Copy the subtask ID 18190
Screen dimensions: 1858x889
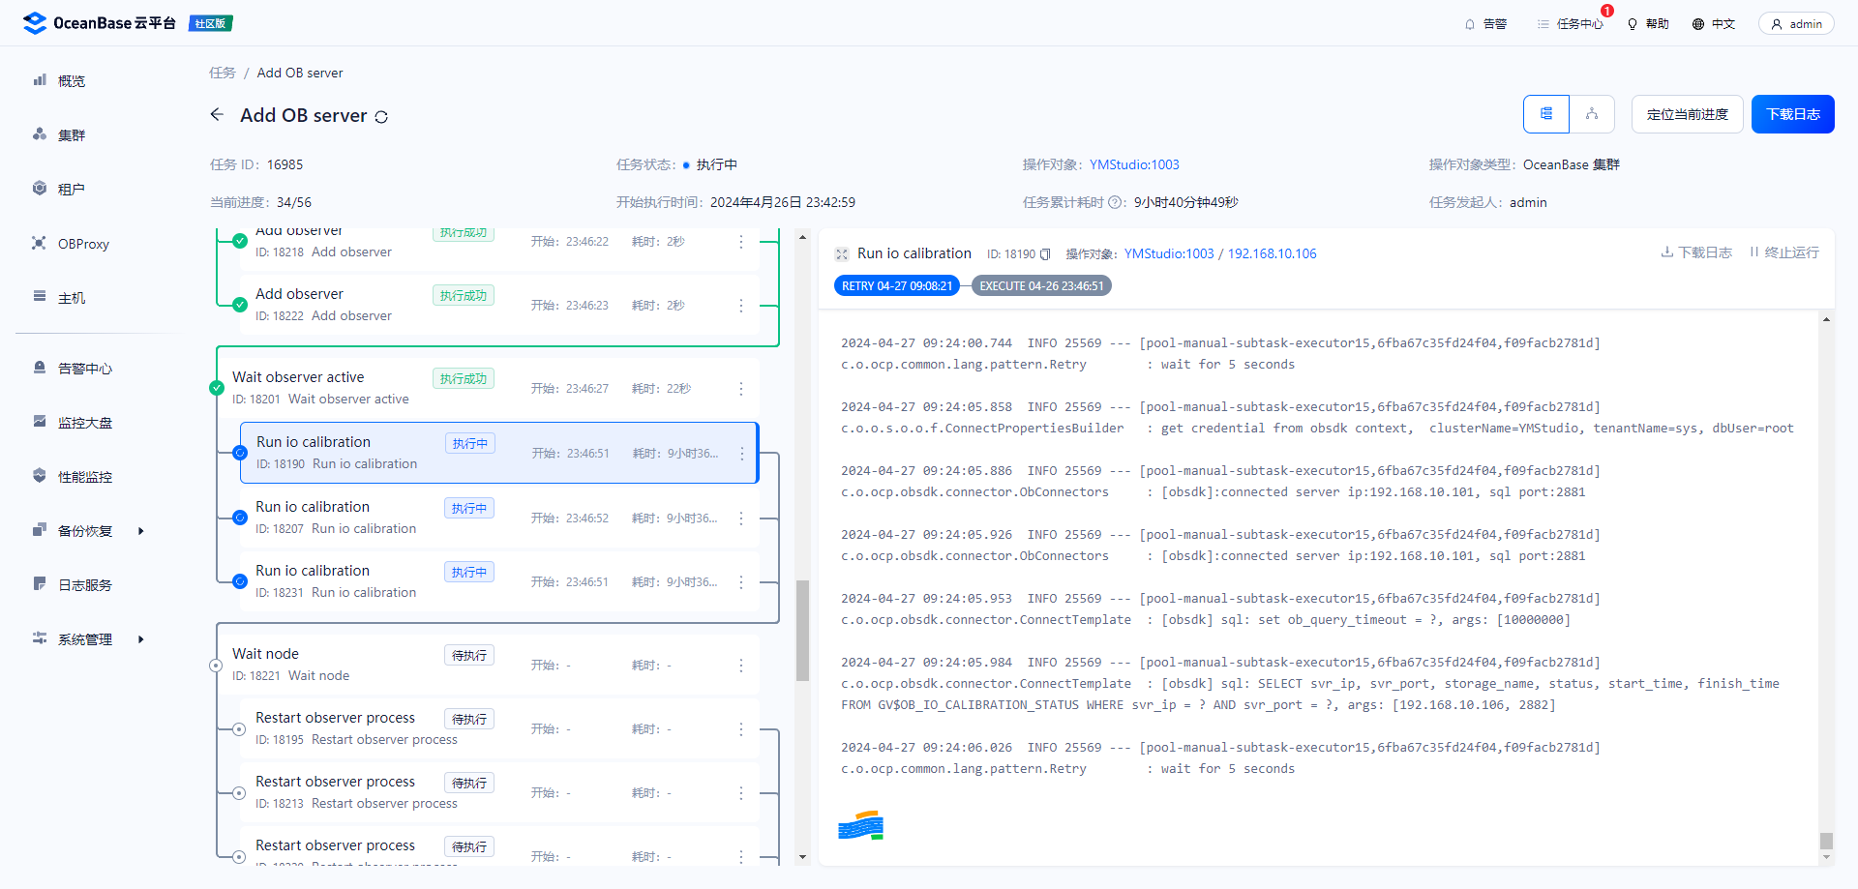pos(1045,254)
